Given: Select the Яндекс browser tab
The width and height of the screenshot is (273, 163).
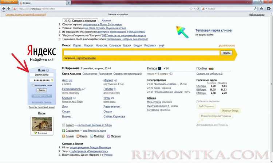Looking at the screenshot, I should coord(42,3).
